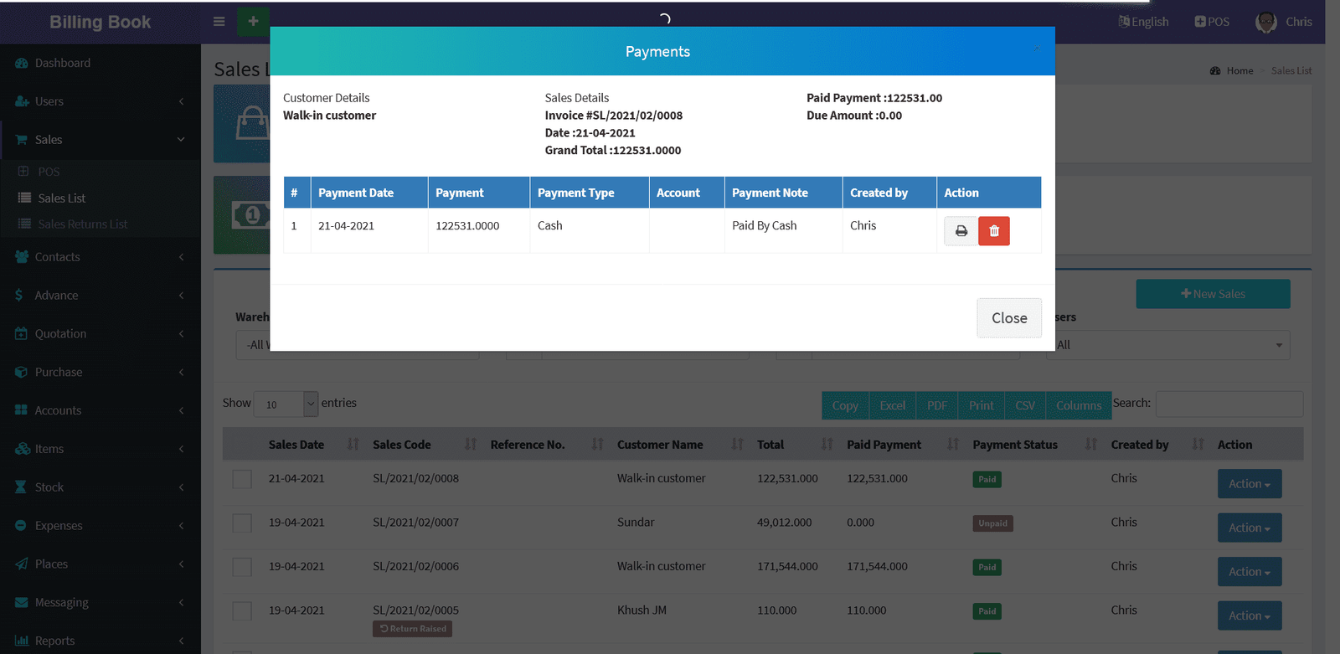Switch language via English selector
Screen dimensions: 1340x654
coord(1143,22)
